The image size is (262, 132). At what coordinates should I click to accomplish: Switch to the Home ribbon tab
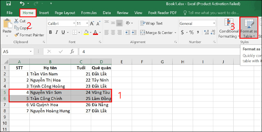28,13
